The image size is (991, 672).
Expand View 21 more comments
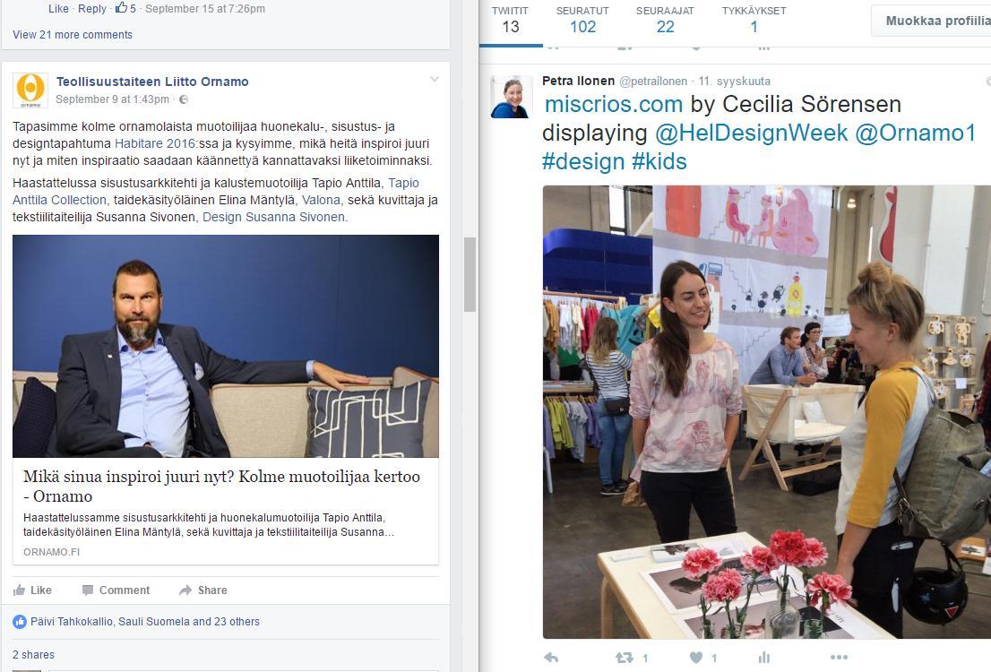tap(73, 35)
